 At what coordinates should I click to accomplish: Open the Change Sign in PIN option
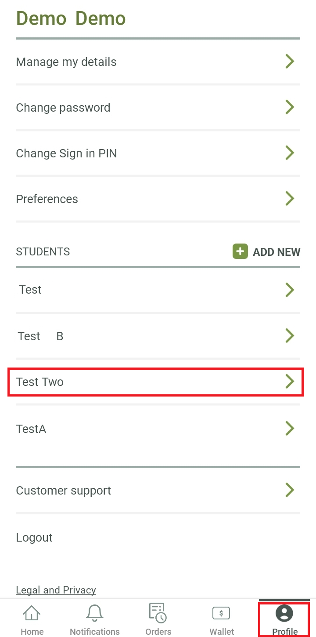pos(66,153)
